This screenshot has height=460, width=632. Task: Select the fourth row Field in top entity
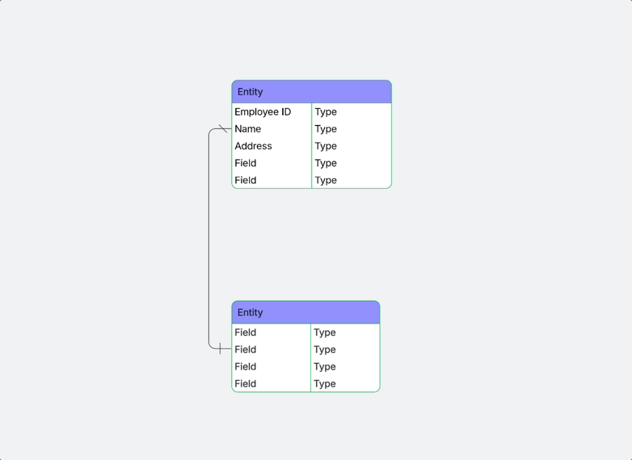point(272,163)
